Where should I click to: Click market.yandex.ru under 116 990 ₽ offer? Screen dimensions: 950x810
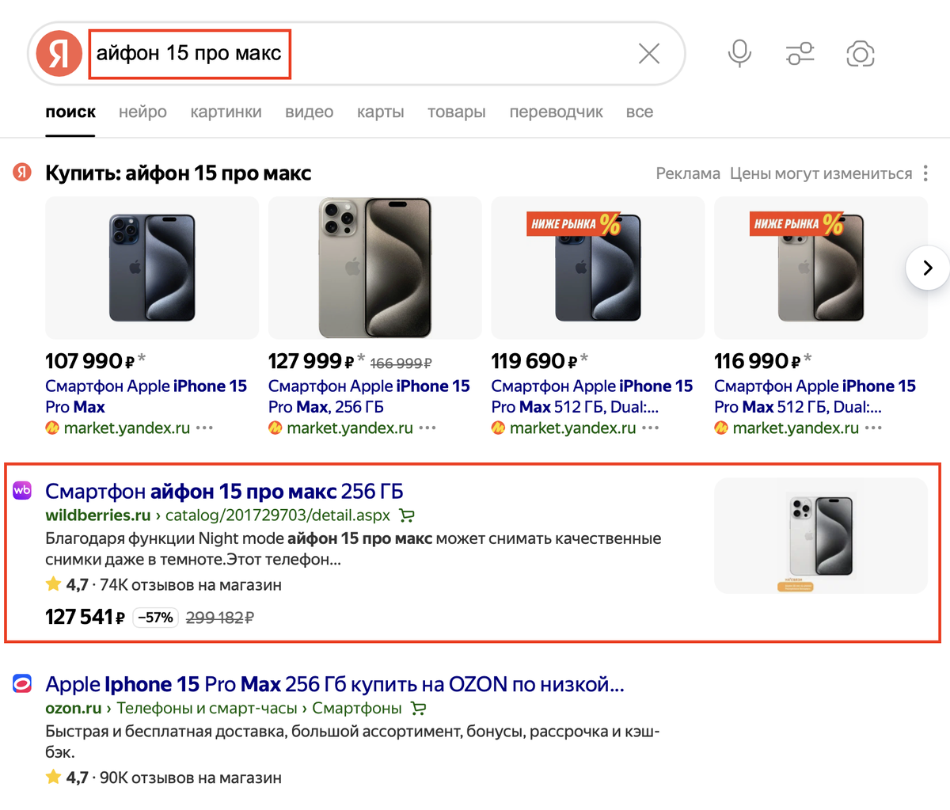coord(796,428)
